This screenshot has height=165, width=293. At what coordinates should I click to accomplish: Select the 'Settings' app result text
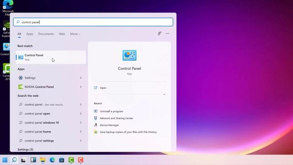point(30,78)
